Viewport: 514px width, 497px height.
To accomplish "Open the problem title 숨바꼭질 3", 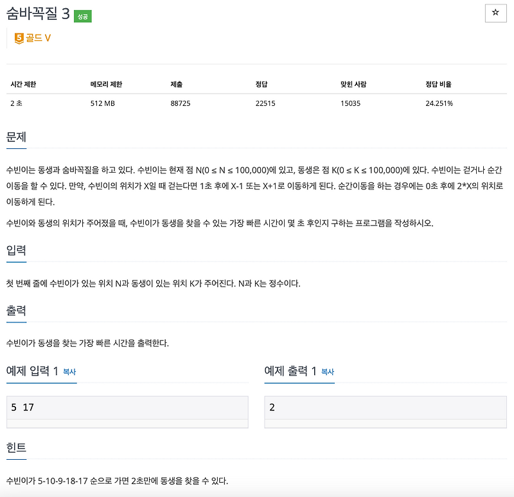I will point(39,12).
